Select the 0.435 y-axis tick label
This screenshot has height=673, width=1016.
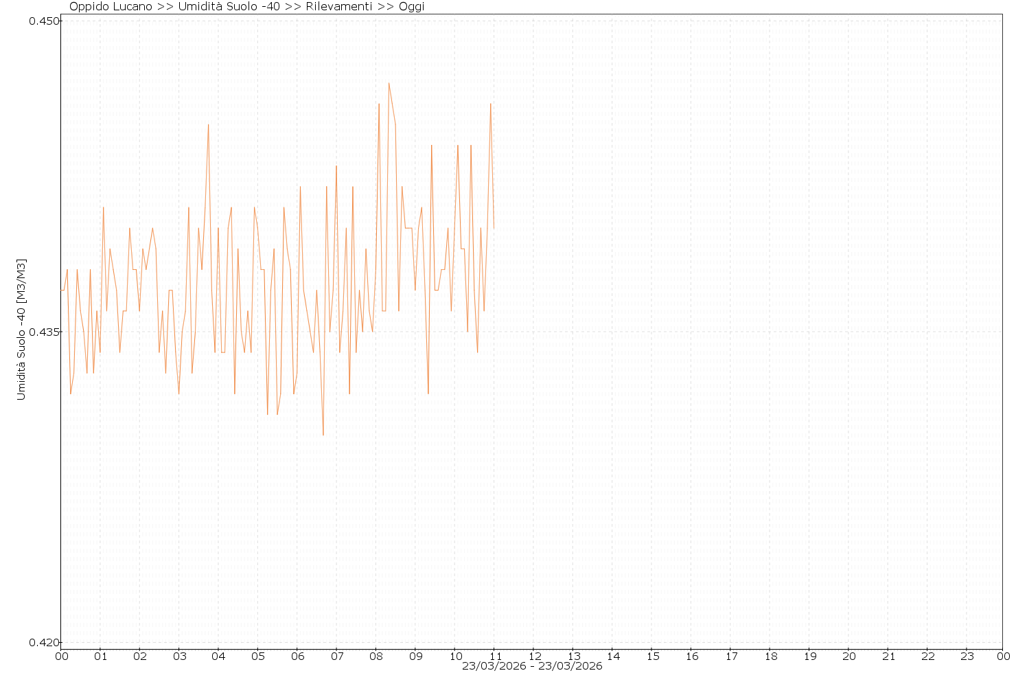pyautogui.click(x=42, y=332)
